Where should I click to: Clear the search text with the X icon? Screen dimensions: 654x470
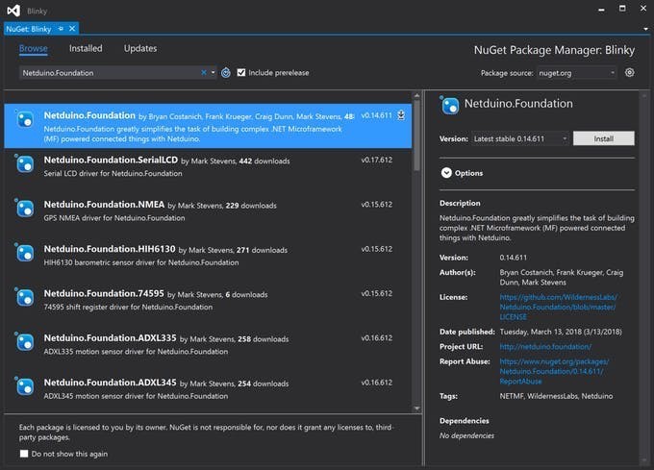[x=204, y=72]
